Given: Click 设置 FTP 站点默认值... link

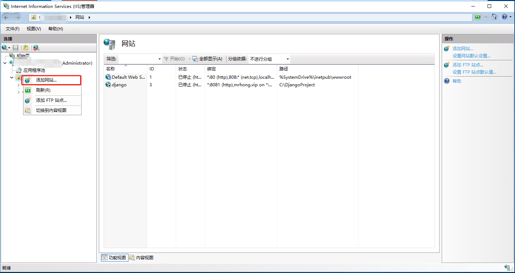Looking at the screenshot, I should point(474,72).
